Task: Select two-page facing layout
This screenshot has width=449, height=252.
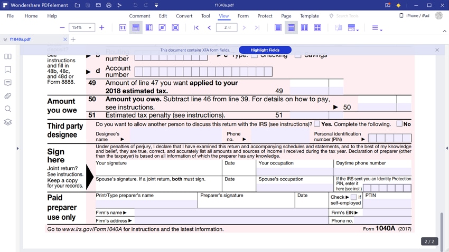Action: tap(304, 28)
